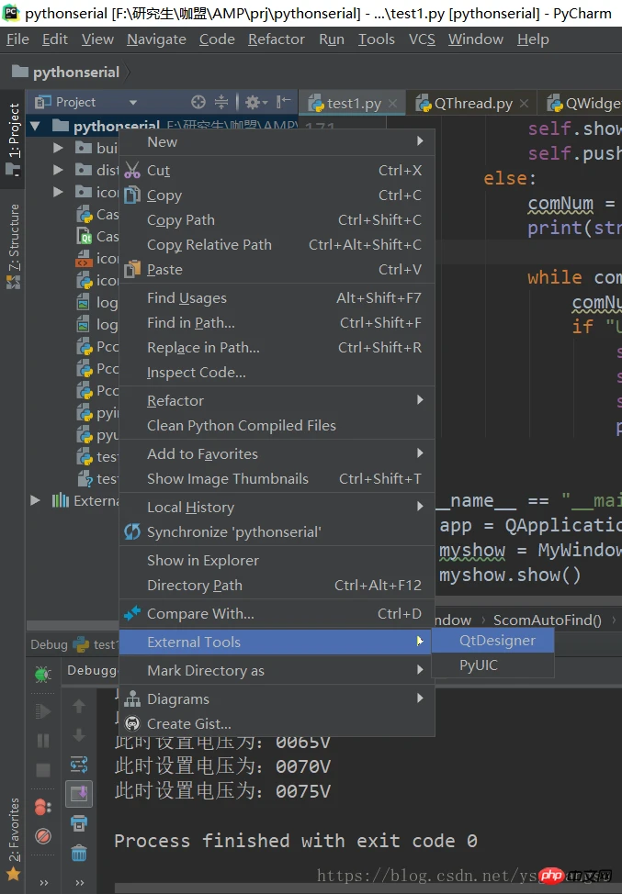The height and width of the screenshot is (894, 622).
Task: Click the scroll from source target icon
Action: [x=198, y=102]
